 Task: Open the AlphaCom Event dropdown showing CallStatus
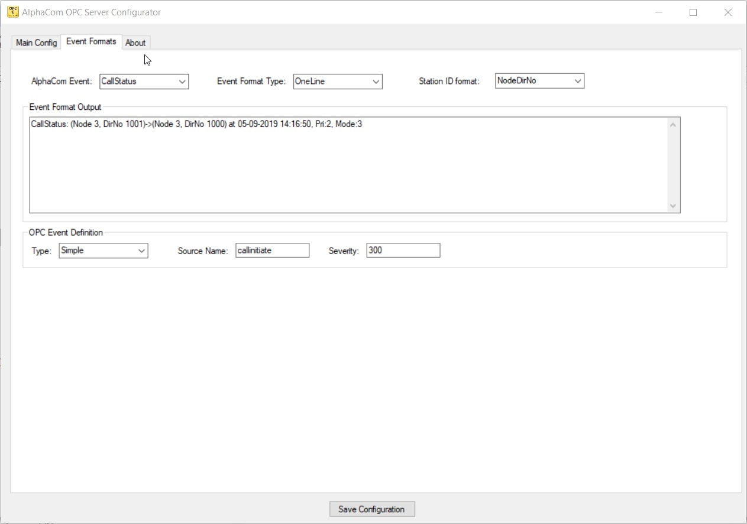tap(183, 81)
